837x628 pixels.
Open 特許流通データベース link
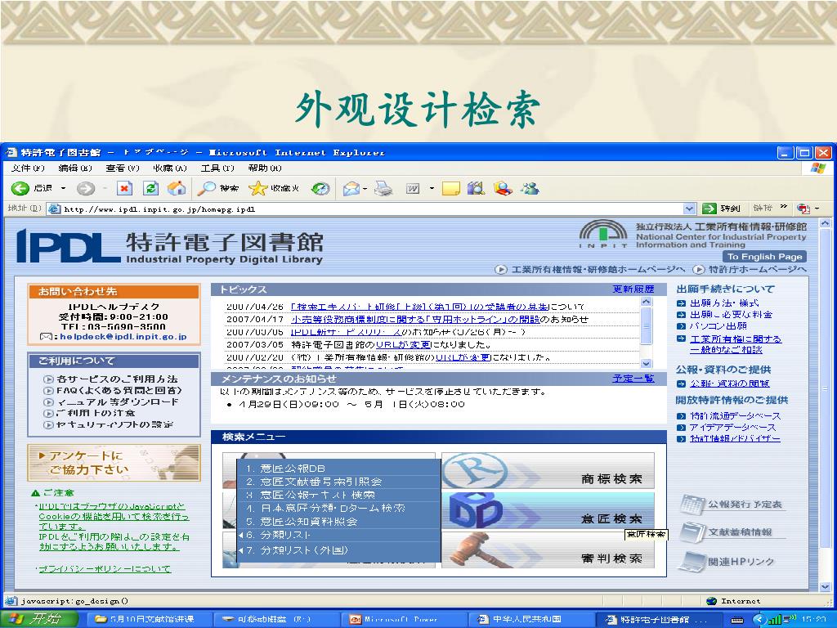tap(735, 416)
